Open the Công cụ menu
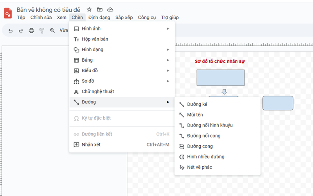This screenshot has width=313, height=196. click(x=147, y=18)
